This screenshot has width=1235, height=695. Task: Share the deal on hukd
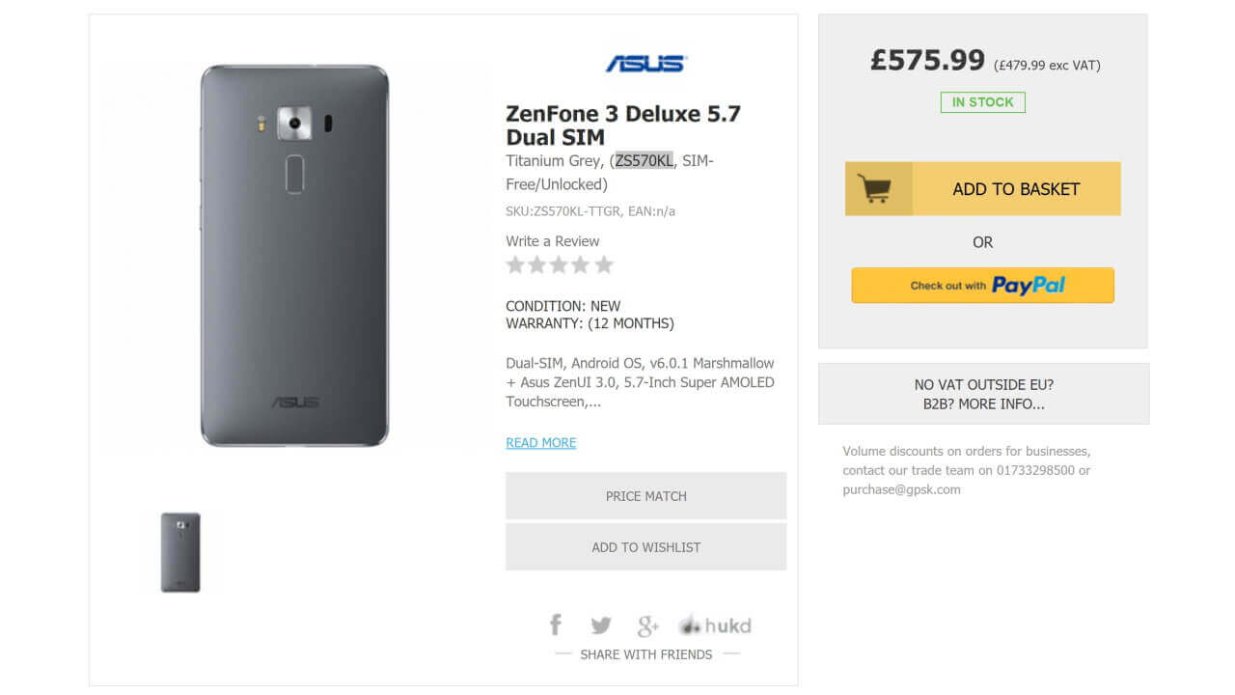click(715, 625)
